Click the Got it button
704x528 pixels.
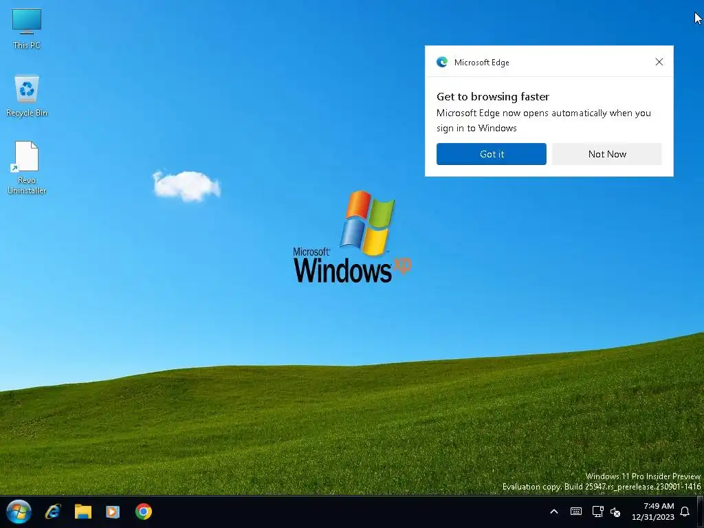491,154
